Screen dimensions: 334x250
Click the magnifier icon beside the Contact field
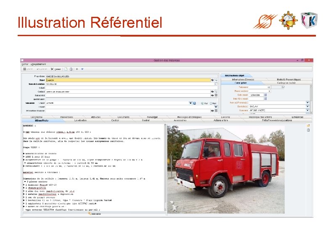pos(216,92)
